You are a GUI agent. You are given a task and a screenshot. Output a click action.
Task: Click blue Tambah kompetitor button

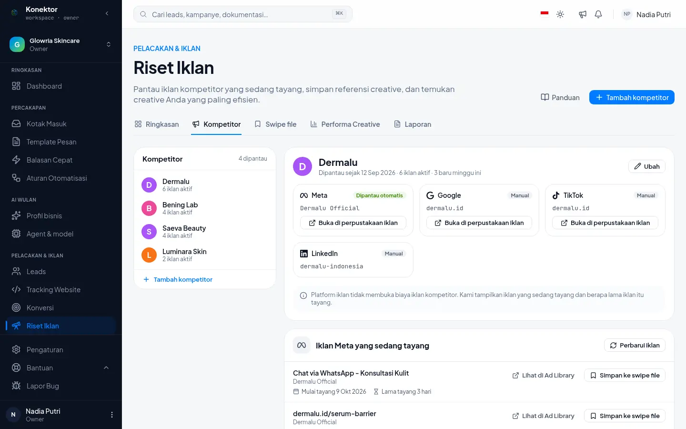tap(632, 97)
